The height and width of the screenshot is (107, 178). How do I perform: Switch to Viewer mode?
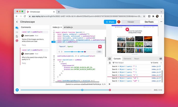[x=130, y=22]
